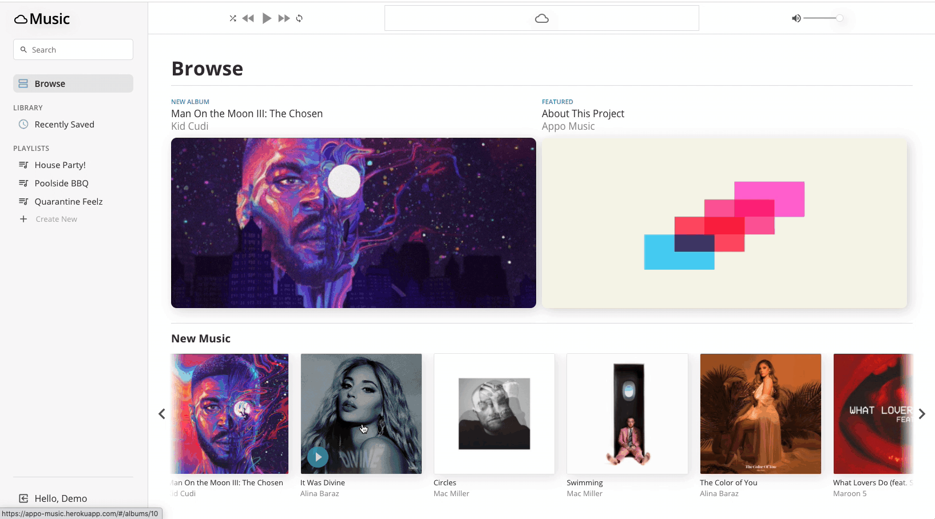Focus the Search input field
The image size is (935, 519).
(x=73, y=50)
